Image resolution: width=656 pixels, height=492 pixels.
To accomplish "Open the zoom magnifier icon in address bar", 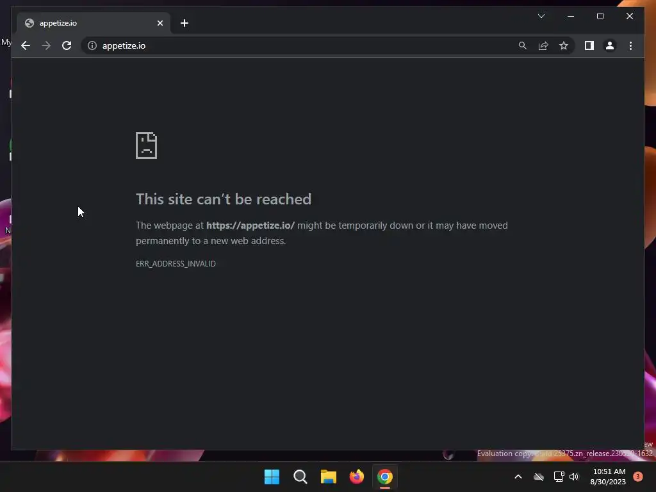I will (523, 45).
